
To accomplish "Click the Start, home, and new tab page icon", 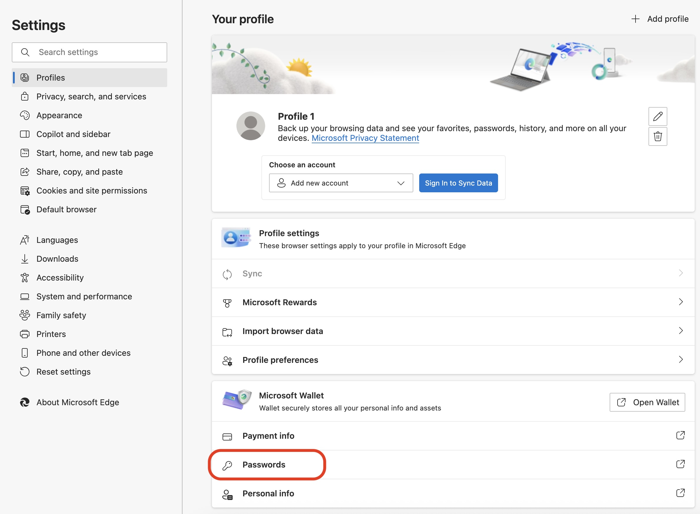I will (25, 153).
